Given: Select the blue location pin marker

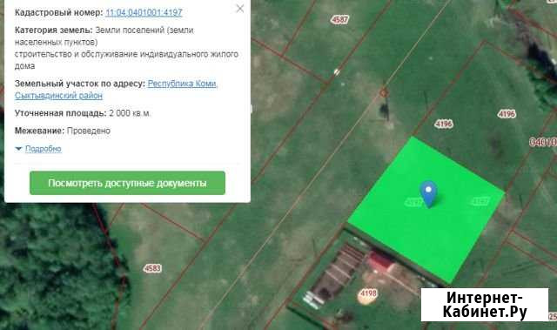Looking at the screenshot, I should pyautogui.click(x=428, y=194).
